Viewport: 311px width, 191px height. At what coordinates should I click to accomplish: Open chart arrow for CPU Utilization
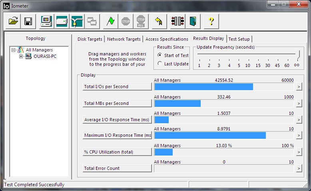pos(299,152)
